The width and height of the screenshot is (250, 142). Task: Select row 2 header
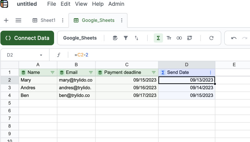coord(10,80)
